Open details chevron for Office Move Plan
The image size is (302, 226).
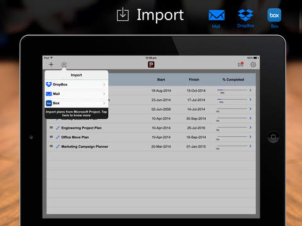(250, 137)
